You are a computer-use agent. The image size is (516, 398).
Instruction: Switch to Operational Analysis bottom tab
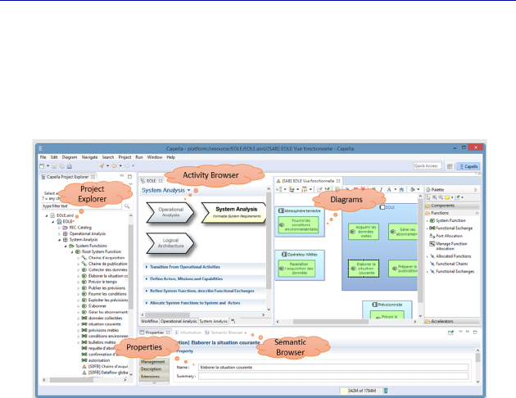click(179, 321)
